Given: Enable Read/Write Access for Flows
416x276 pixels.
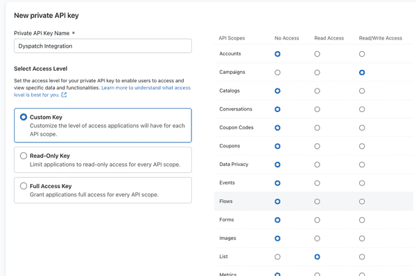Looking at the screenshot, I should [362, 202].
